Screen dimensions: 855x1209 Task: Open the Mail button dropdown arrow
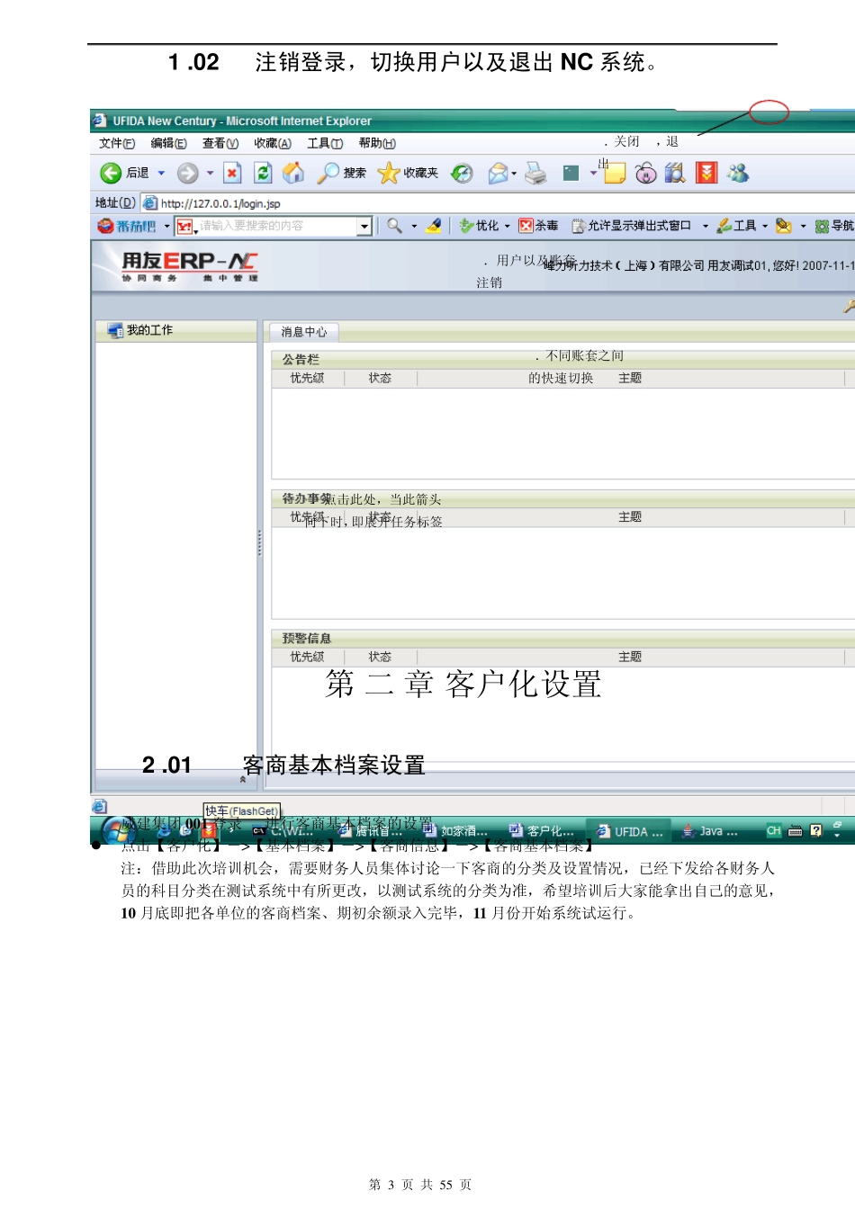(514, 174)
